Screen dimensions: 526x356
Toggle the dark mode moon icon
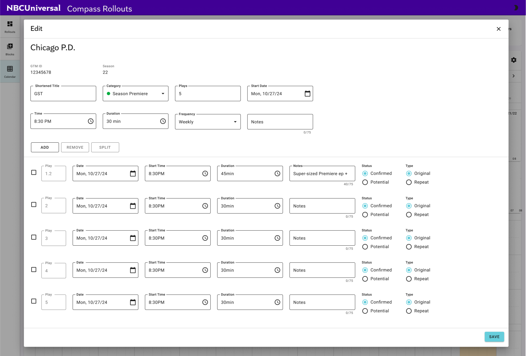pos(515,8)
